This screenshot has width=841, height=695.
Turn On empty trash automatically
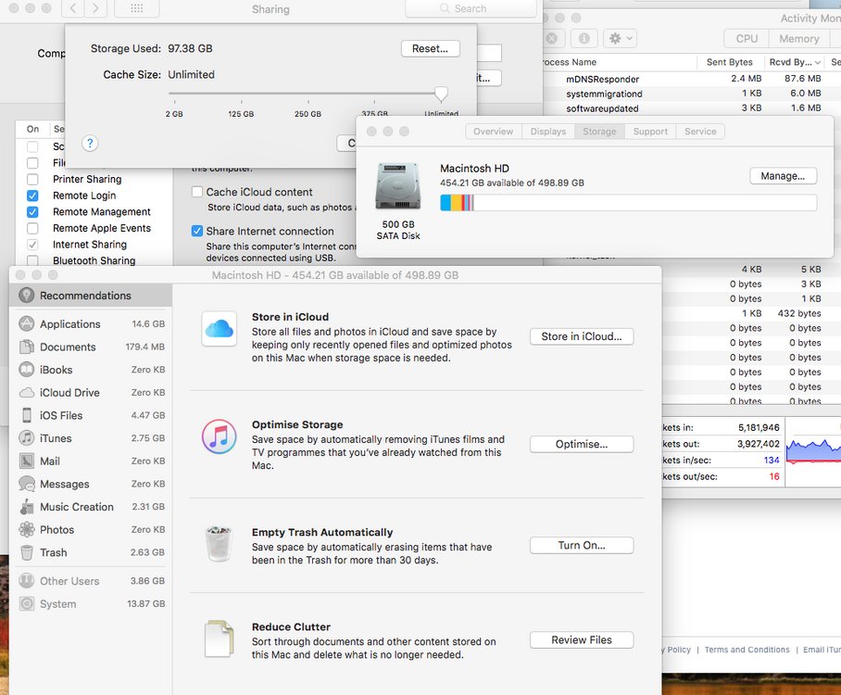pos(582,545)
